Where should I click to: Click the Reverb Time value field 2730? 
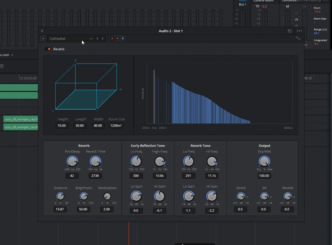click(x=95, y=176)
